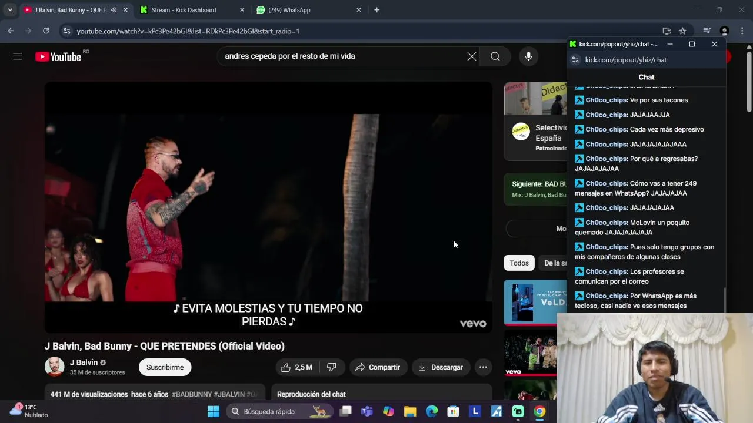View site information icon in address bar
Viewport: 753px width, 423px height.
point(67,31)
